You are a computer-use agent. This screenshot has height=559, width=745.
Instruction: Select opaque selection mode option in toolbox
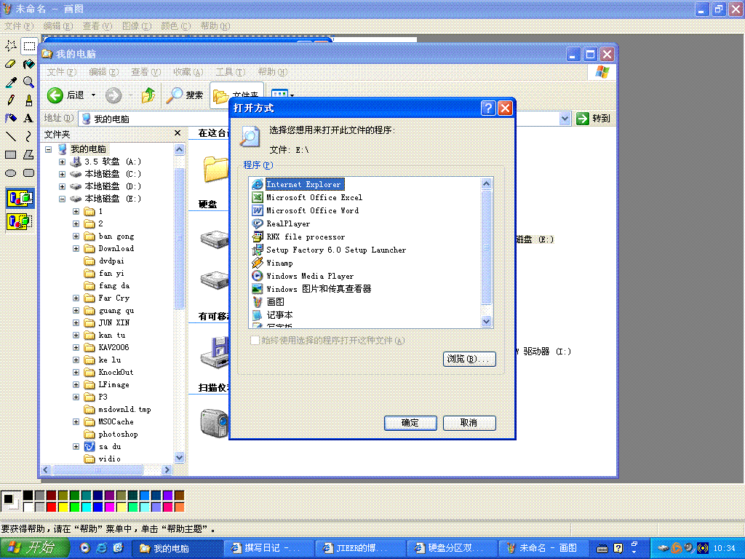(20, 198)
